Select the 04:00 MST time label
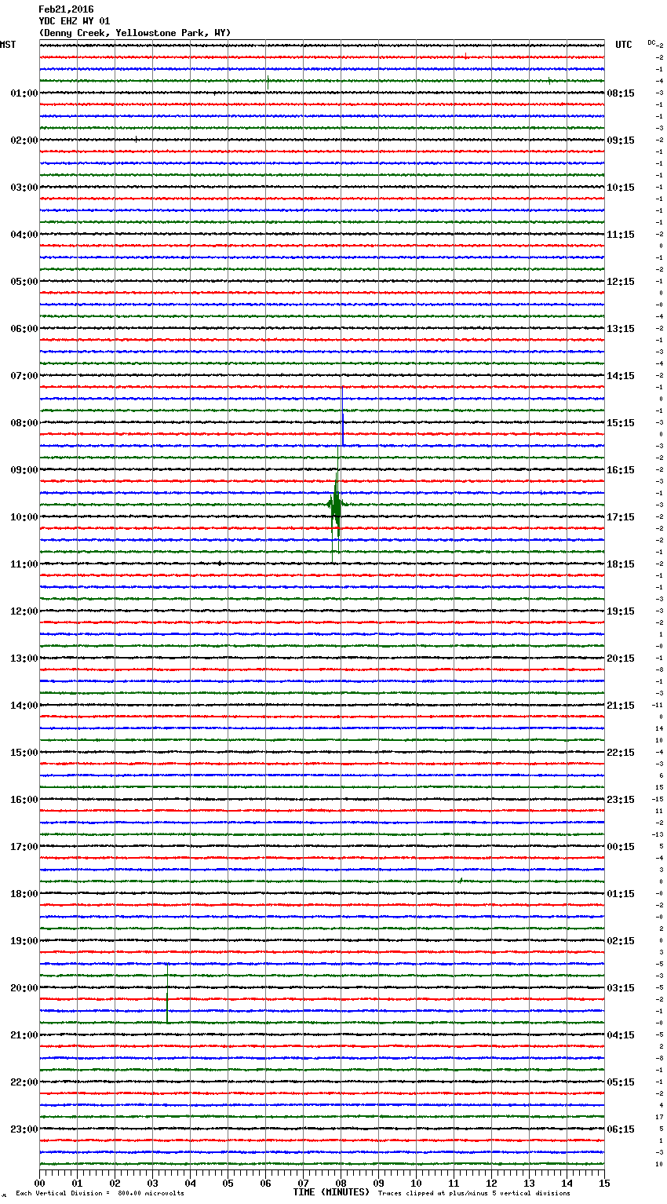 tap(24, 235)
